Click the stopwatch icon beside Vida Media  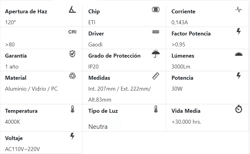tap(239, 109)
